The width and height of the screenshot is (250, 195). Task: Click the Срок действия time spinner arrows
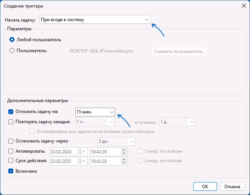tap(124, 161)
